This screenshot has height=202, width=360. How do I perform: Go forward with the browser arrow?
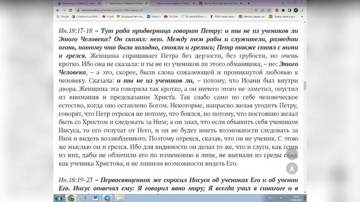(x=64, y=10)
